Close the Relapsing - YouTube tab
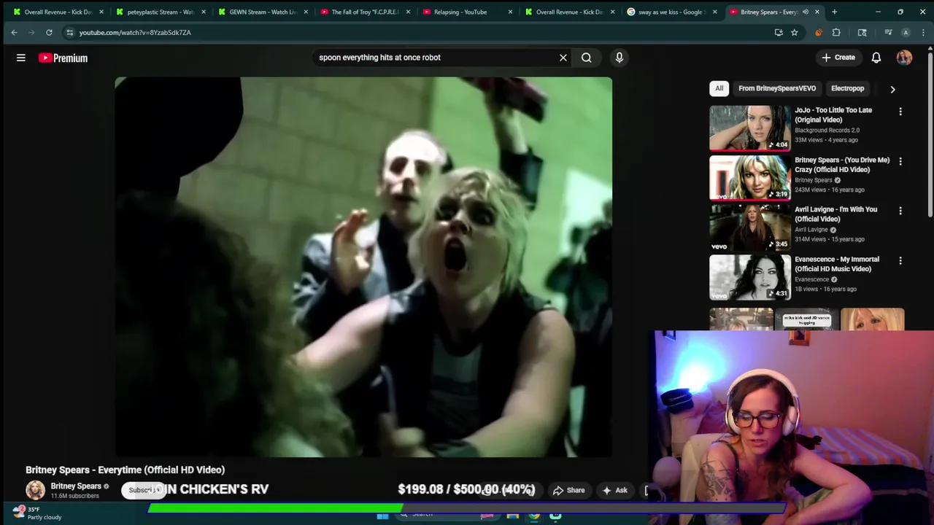Viewport: 934px width, 525px height. click(x=510, y=12)
